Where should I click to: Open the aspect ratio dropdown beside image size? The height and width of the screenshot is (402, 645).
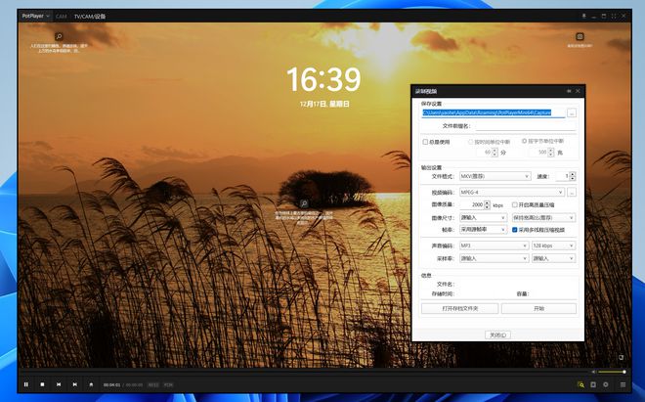[543, 217]
